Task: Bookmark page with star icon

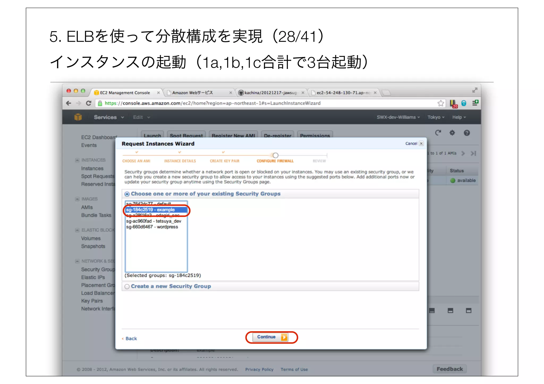Action: click(441, 103)
